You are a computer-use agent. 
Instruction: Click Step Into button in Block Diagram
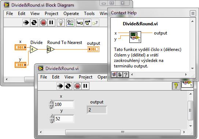coord(80,23)
